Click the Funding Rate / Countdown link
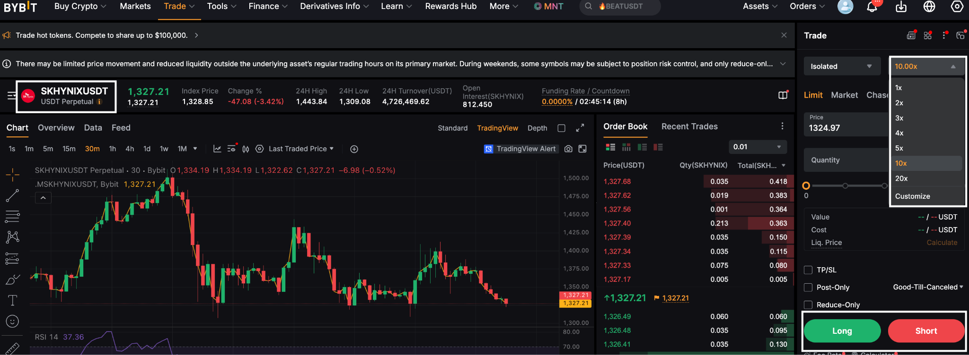Image resolution: width=969 pixels, height=355 pixels. coord(586,91)
